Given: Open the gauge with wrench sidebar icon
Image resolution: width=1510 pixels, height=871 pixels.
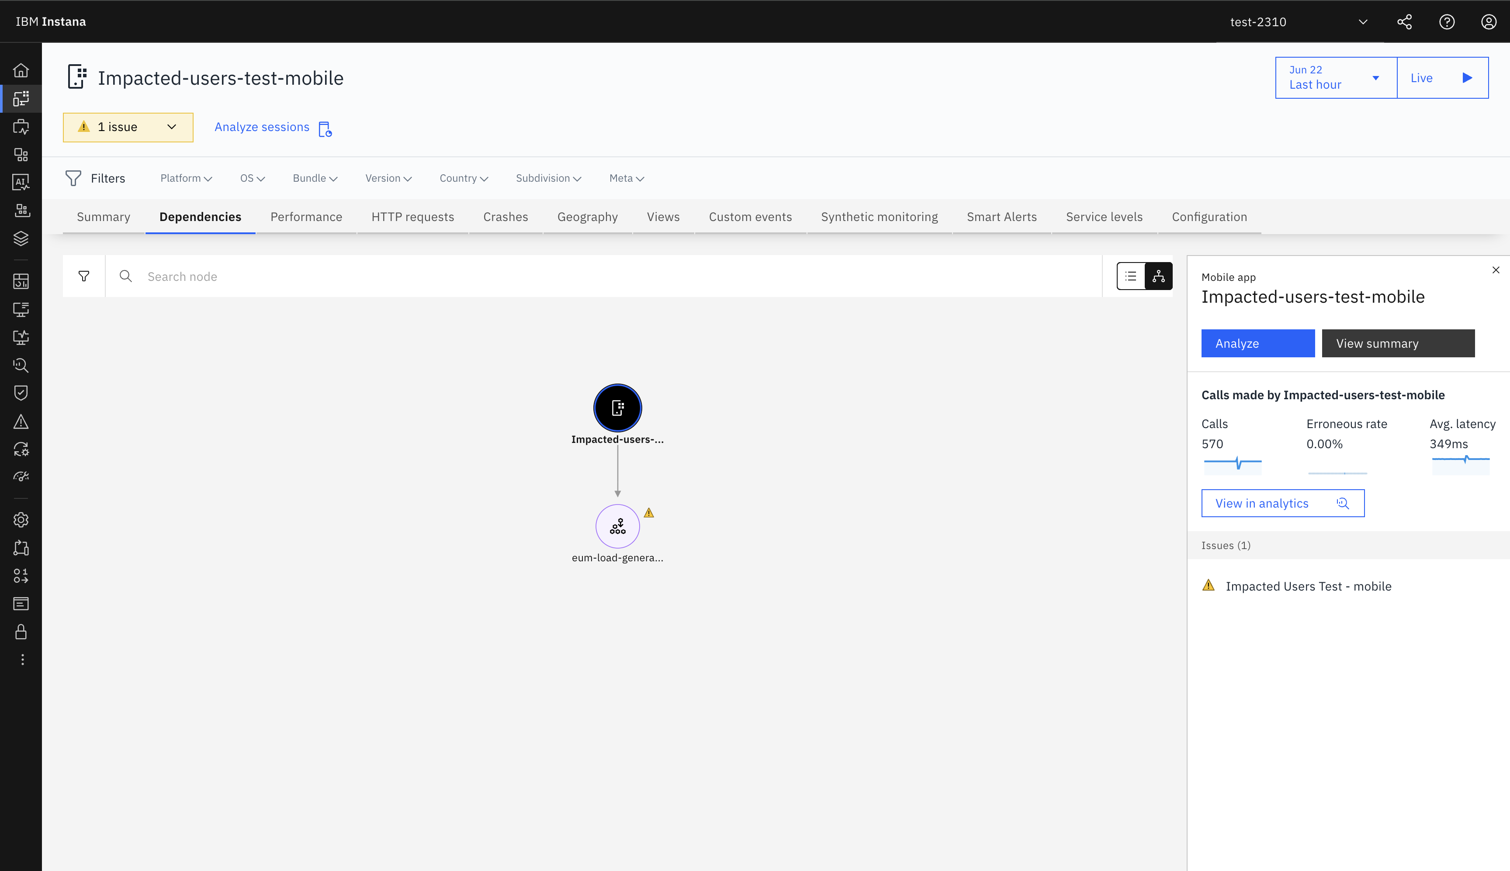Looking at the screenshot, I should click(x=21, y=477).
